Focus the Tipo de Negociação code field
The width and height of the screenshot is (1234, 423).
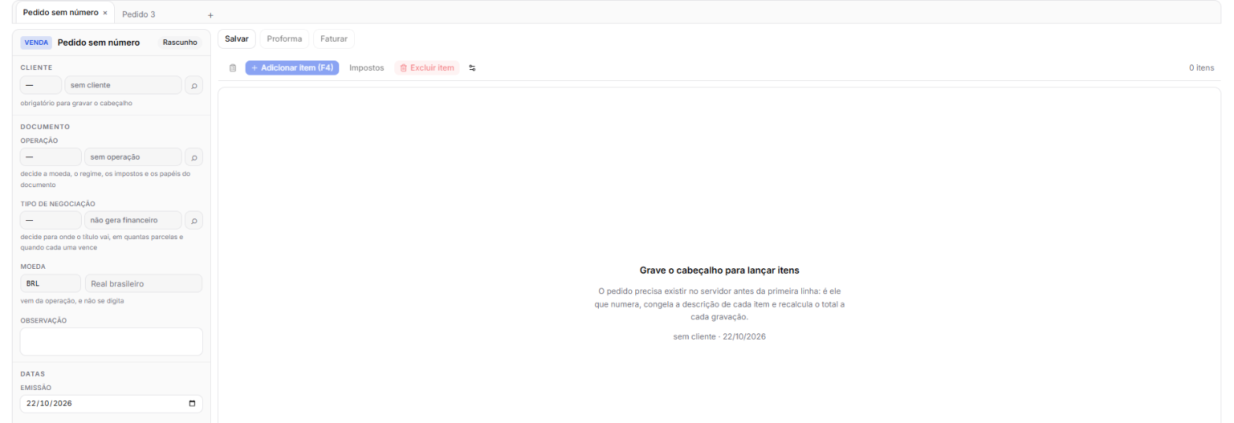click(x=50, y=221)
